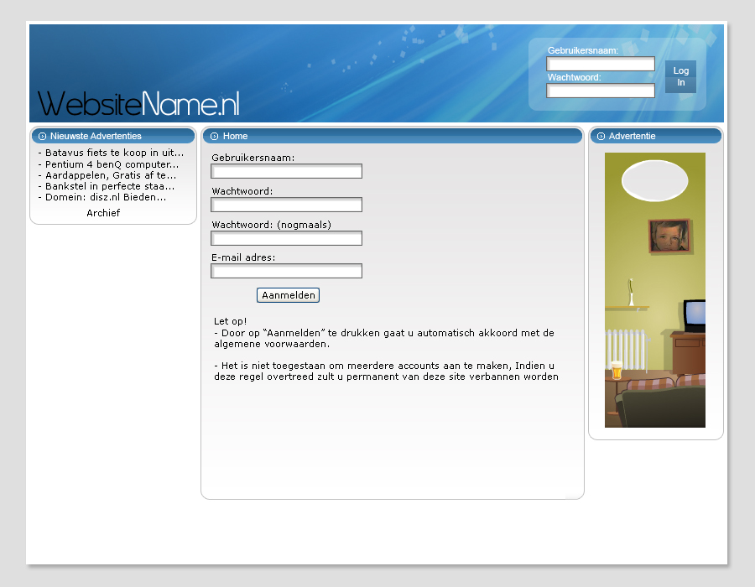Click the Home panel title
Image resolution: width=755 pixels, height=587 pixels.
tap(236, 136)
